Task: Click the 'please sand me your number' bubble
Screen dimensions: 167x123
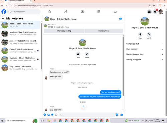Action: (100, 97)
